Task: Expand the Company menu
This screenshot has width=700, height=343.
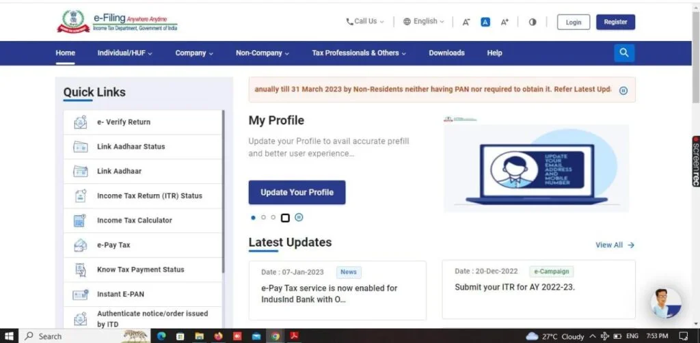Action: [194, 53]
